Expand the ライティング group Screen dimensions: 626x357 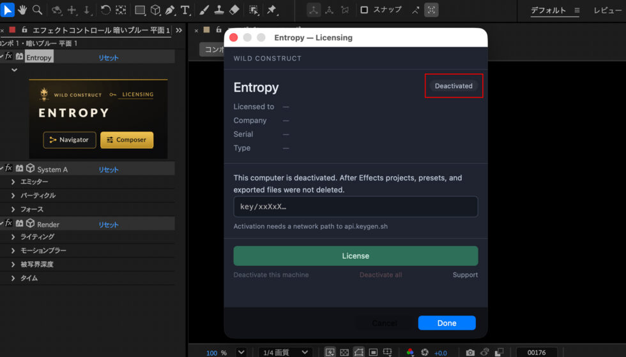[x=13, y=237]
